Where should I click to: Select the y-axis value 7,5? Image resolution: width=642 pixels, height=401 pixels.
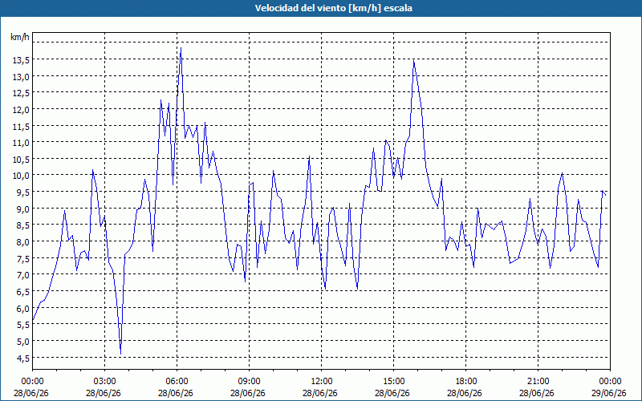(x=22, y=258)
